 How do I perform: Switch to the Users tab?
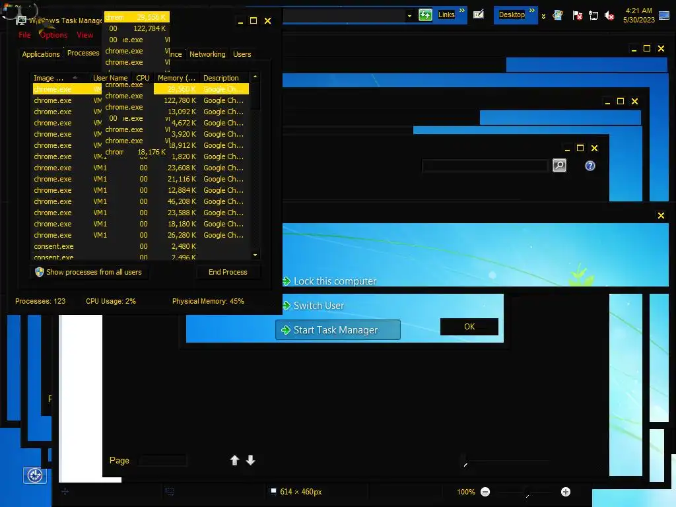pyautogui.click(x=242, y=54)
